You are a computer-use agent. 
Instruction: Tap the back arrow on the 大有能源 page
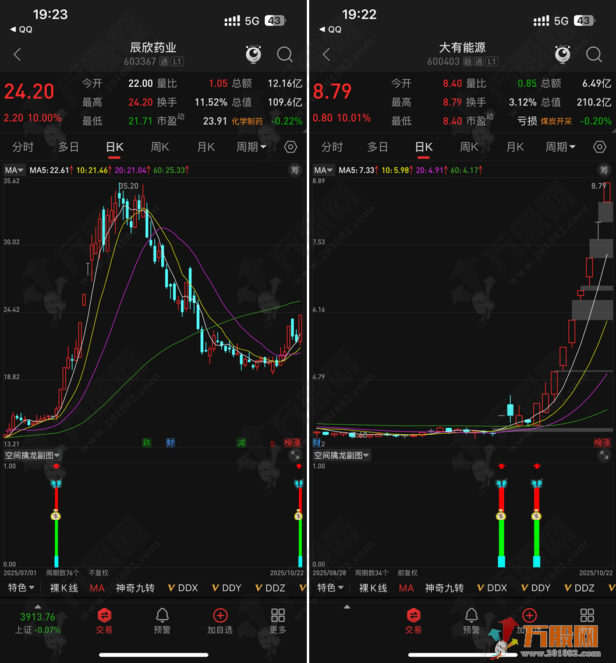[x=326, y=54]
